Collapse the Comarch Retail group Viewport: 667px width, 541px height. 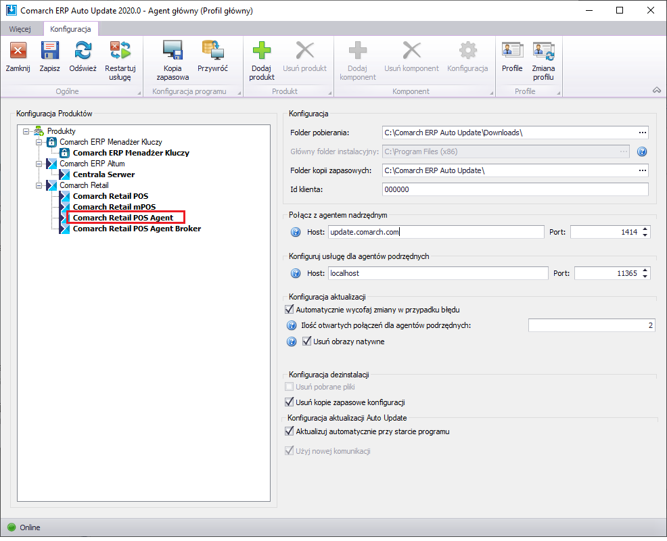tap(39, 185)
